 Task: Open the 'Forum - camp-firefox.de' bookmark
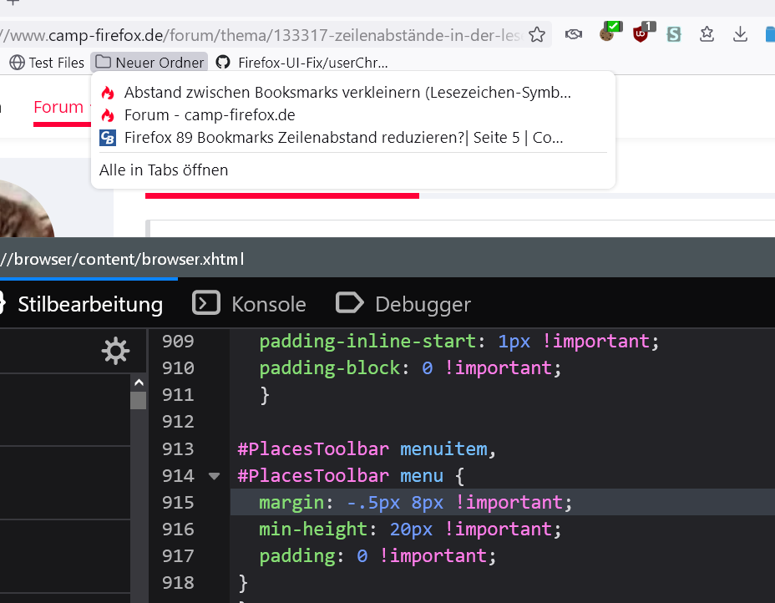click(209, 115)
